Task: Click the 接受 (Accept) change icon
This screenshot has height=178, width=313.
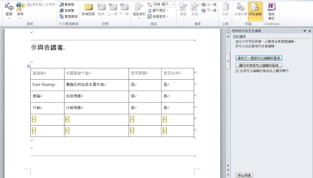Action: click(183, 7)
